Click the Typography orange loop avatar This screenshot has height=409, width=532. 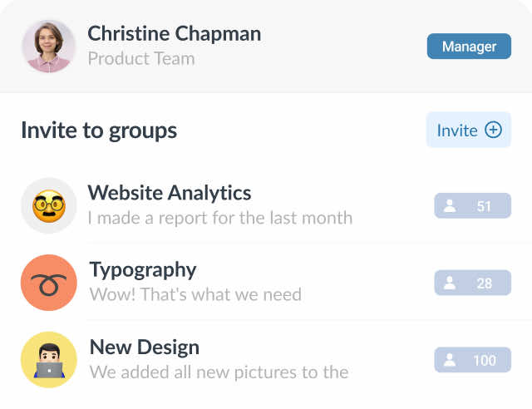pyautogui.click(x=49, y=283)
